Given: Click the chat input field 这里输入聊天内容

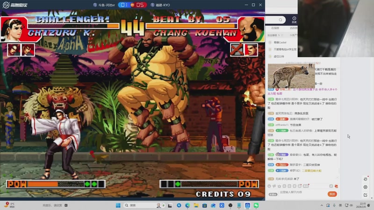Looking at the screenshot, I should coord(302,192).
